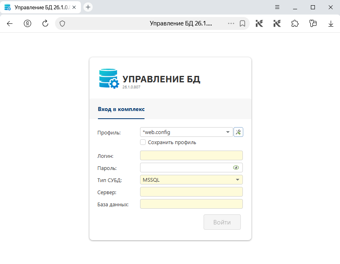Focus the База данных input field
340x264 pixels.
pyautogui.click(x=191, y=204)
